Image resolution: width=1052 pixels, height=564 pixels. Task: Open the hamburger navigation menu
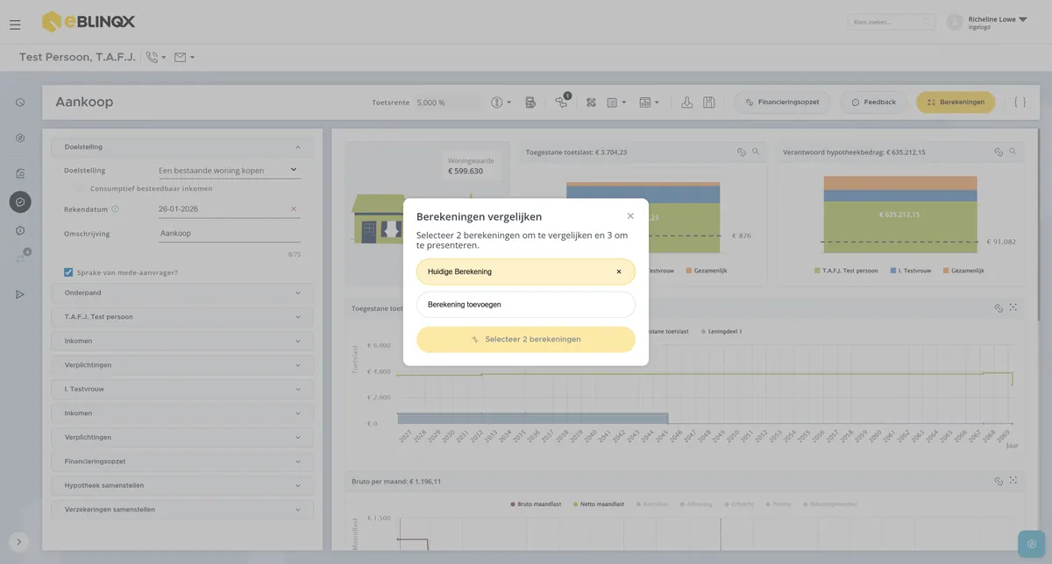pos(15,25)
